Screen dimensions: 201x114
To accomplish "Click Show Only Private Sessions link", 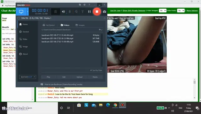I will pyautogui.click(x=134, y=10).
